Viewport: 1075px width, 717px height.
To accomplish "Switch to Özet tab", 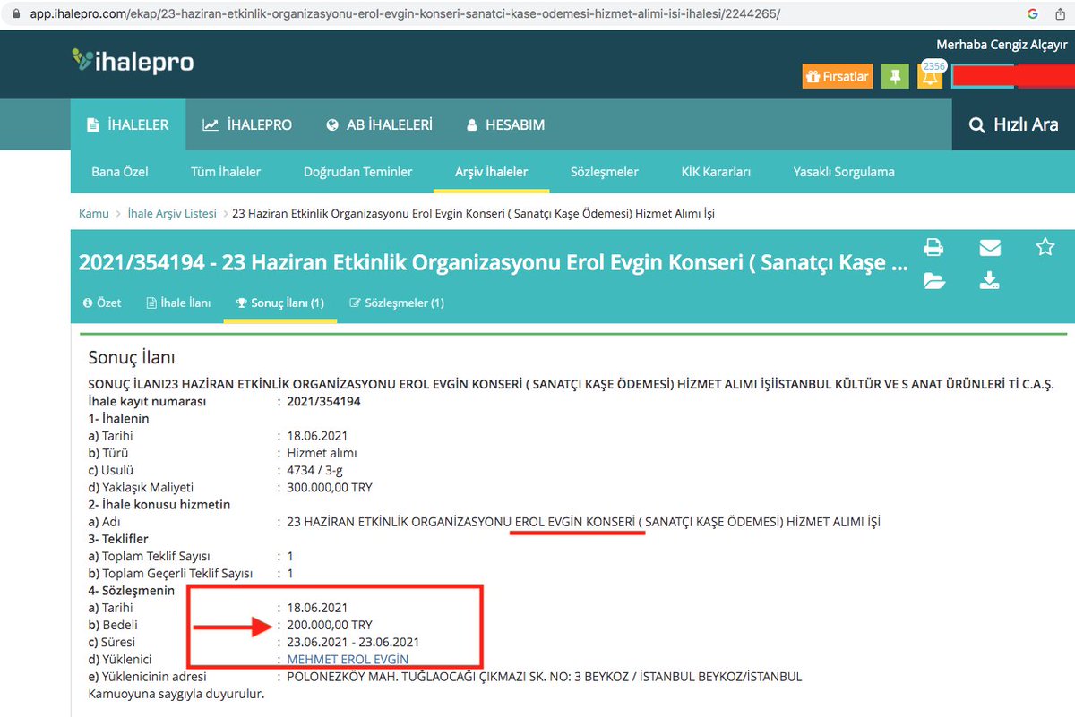I will tap(101, 303).
